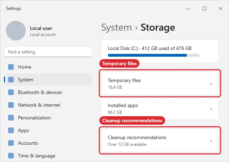Click the Local Disk C: usage bar

[x=154, y=55]
